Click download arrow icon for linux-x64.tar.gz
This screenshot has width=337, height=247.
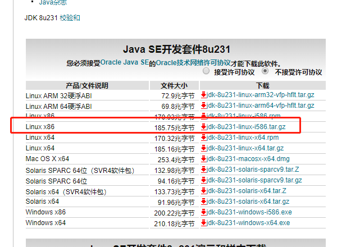[203, 148]
